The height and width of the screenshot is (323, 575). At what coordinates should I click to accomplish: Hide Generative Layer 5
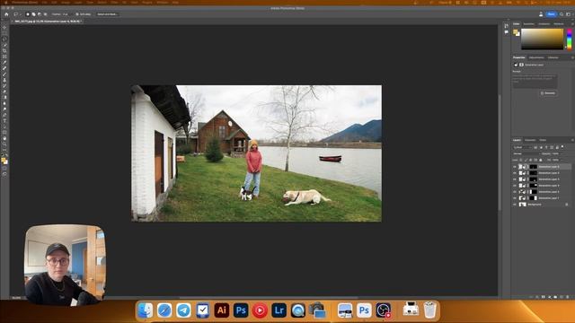515,173
